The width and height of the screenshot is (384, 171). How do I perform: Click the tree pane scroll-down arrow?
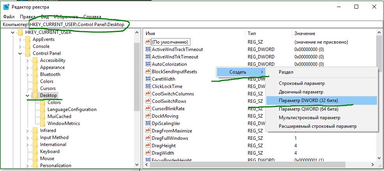[x=137, y=165]
